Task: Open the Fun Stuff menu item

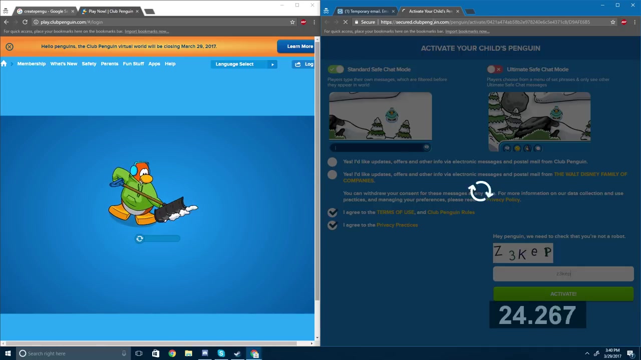Action: (x=133, y=64)
